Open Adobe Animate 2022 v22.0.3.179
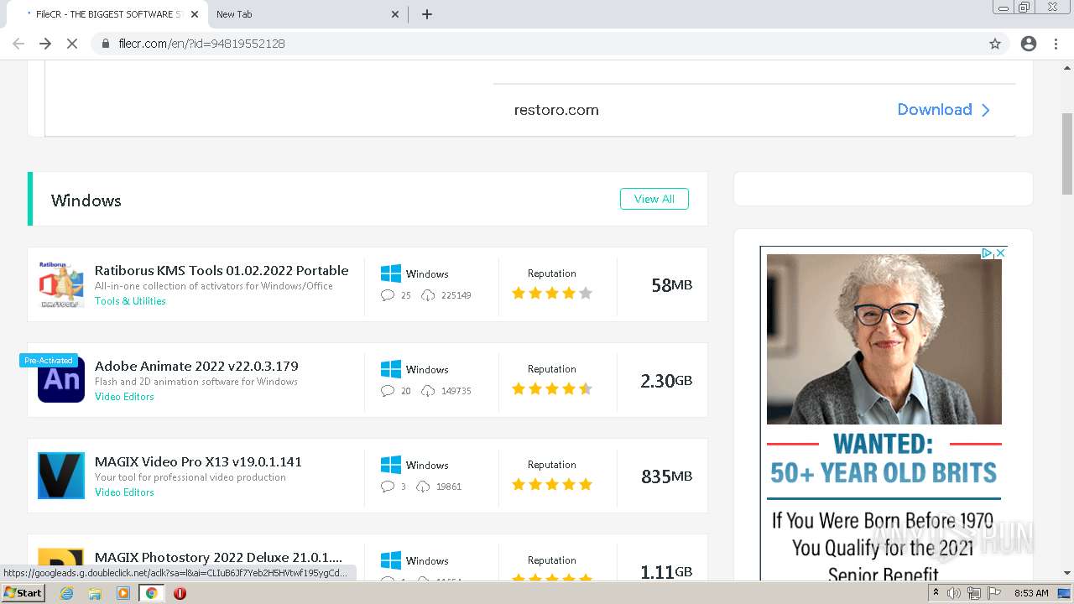The image size is (1074, 604). pos(196,366)
